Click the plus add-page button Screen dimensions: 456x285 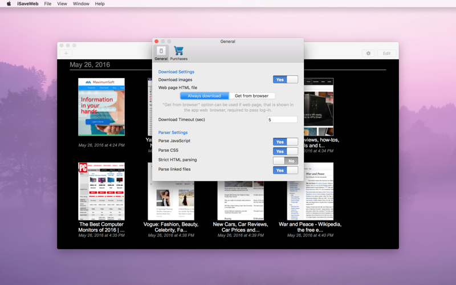point(66,54)
